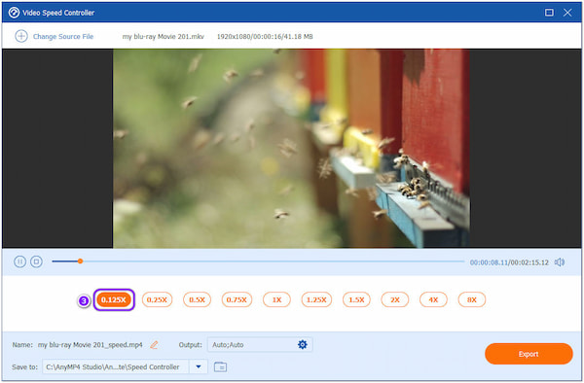Select 0.25X speed
This screenshot has width=584, height=383.
pos(157,299)
